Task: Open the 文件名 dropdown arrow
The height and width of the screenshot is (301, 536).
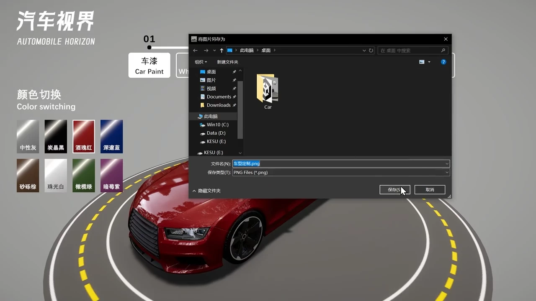Action: 447,163
